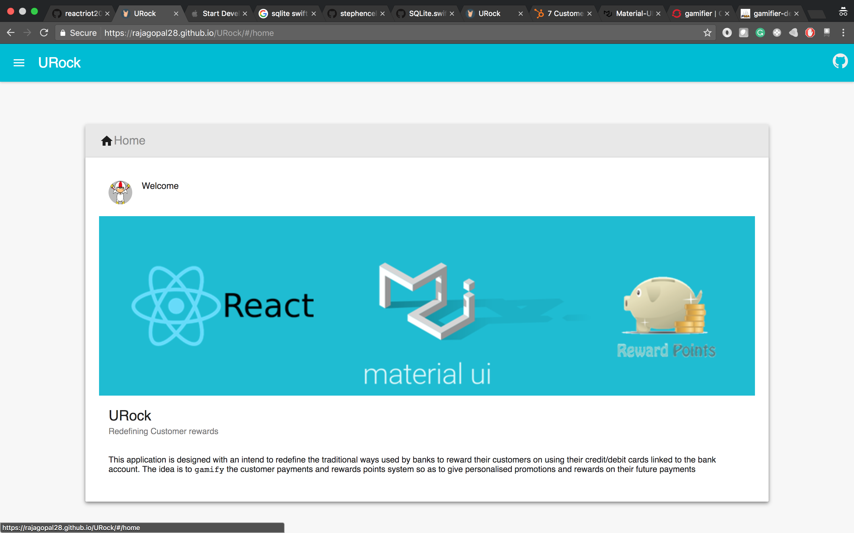Viewport: 854px width, 533px height.
Task: Close the gamifier-de tab
Action: (796, 14)
